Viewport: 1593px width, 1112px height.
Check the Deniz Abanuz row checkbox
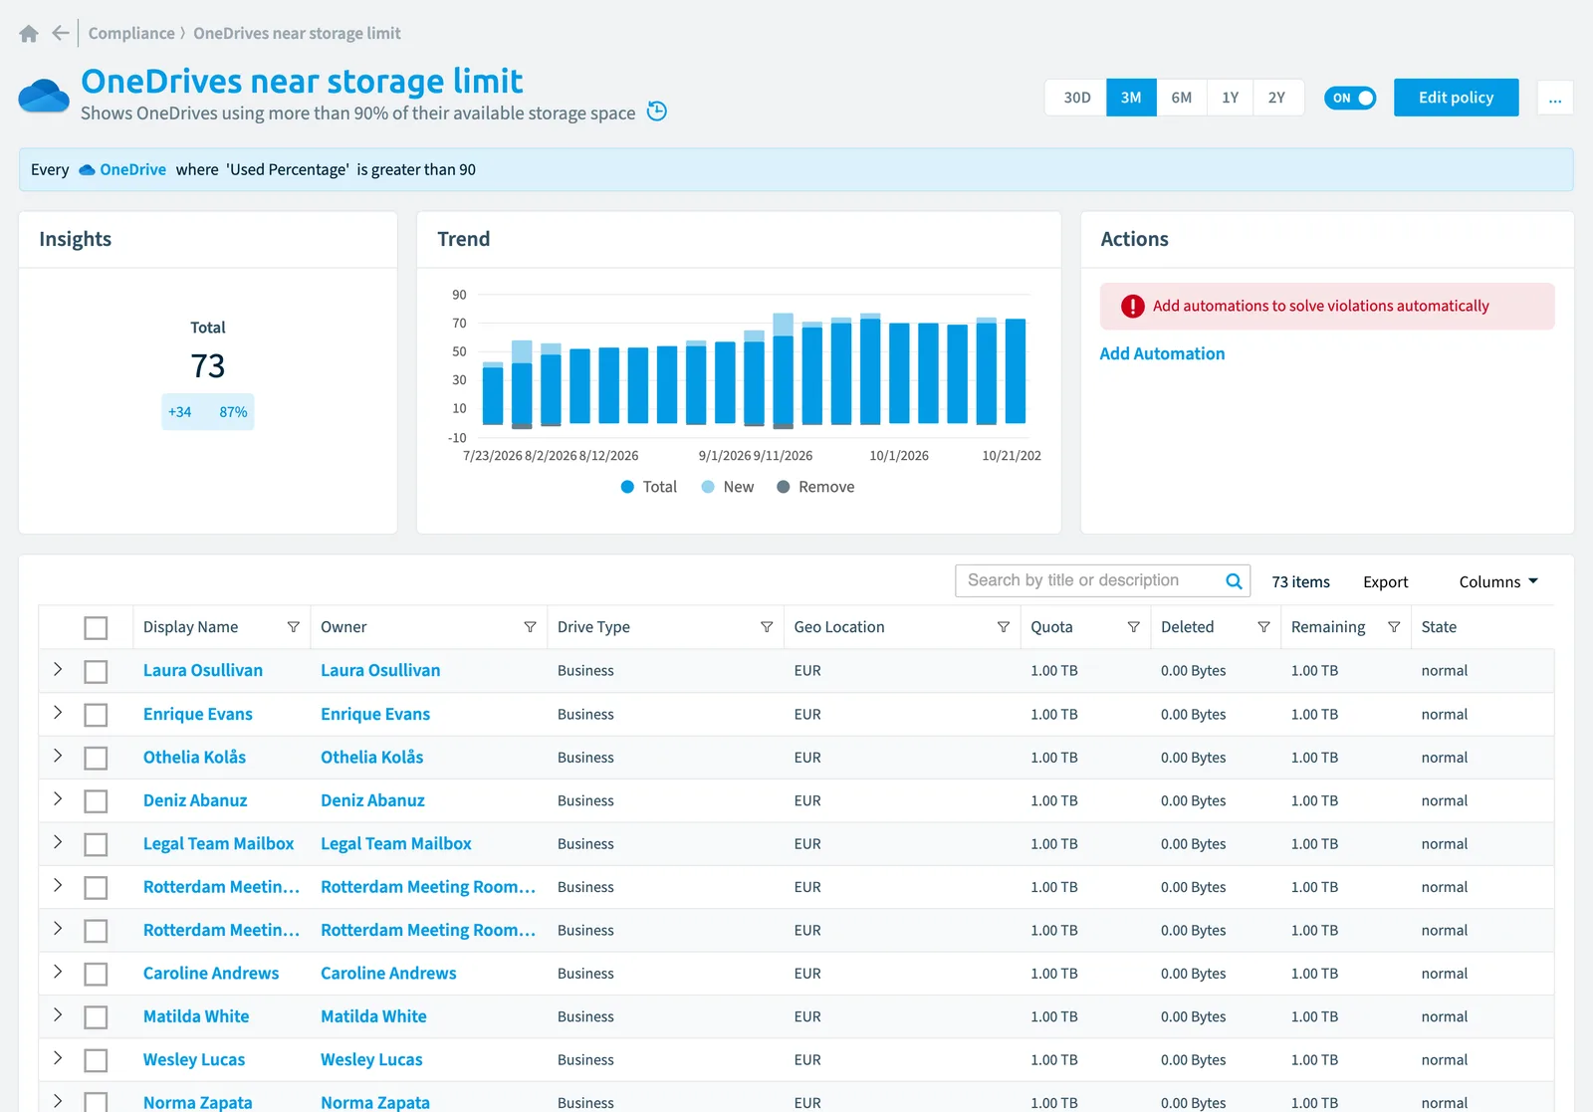click(96, 801)
